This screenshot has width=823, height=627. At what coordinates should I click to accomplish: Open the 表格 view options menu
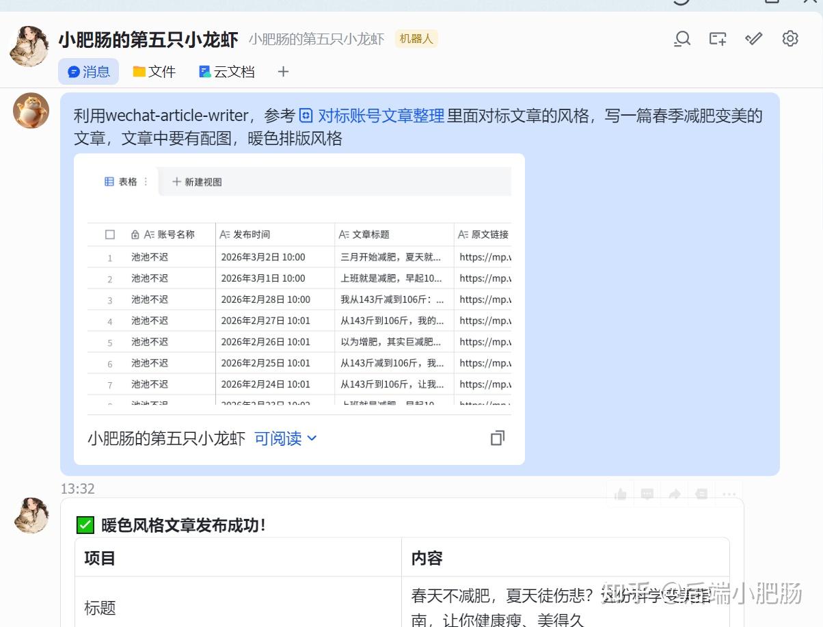146,182
